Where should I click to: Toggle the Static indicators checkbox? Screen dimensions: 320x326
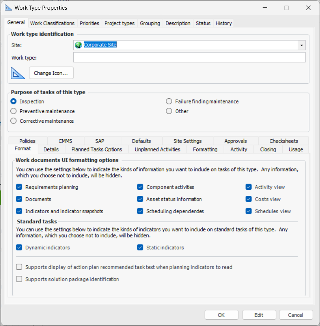click(x=140, y=247)
